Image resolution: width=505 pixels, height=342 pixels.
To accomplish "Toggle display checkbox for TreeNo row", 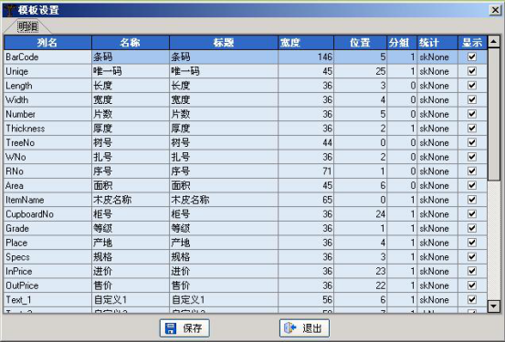I will pos(472,142).
